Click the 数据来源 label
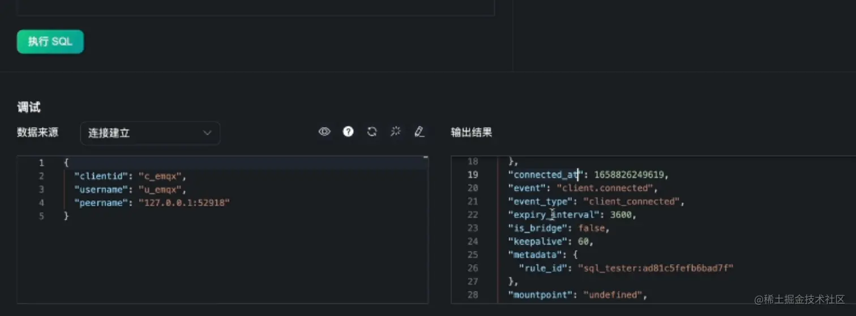856x316 pixels. click(37, 132)
